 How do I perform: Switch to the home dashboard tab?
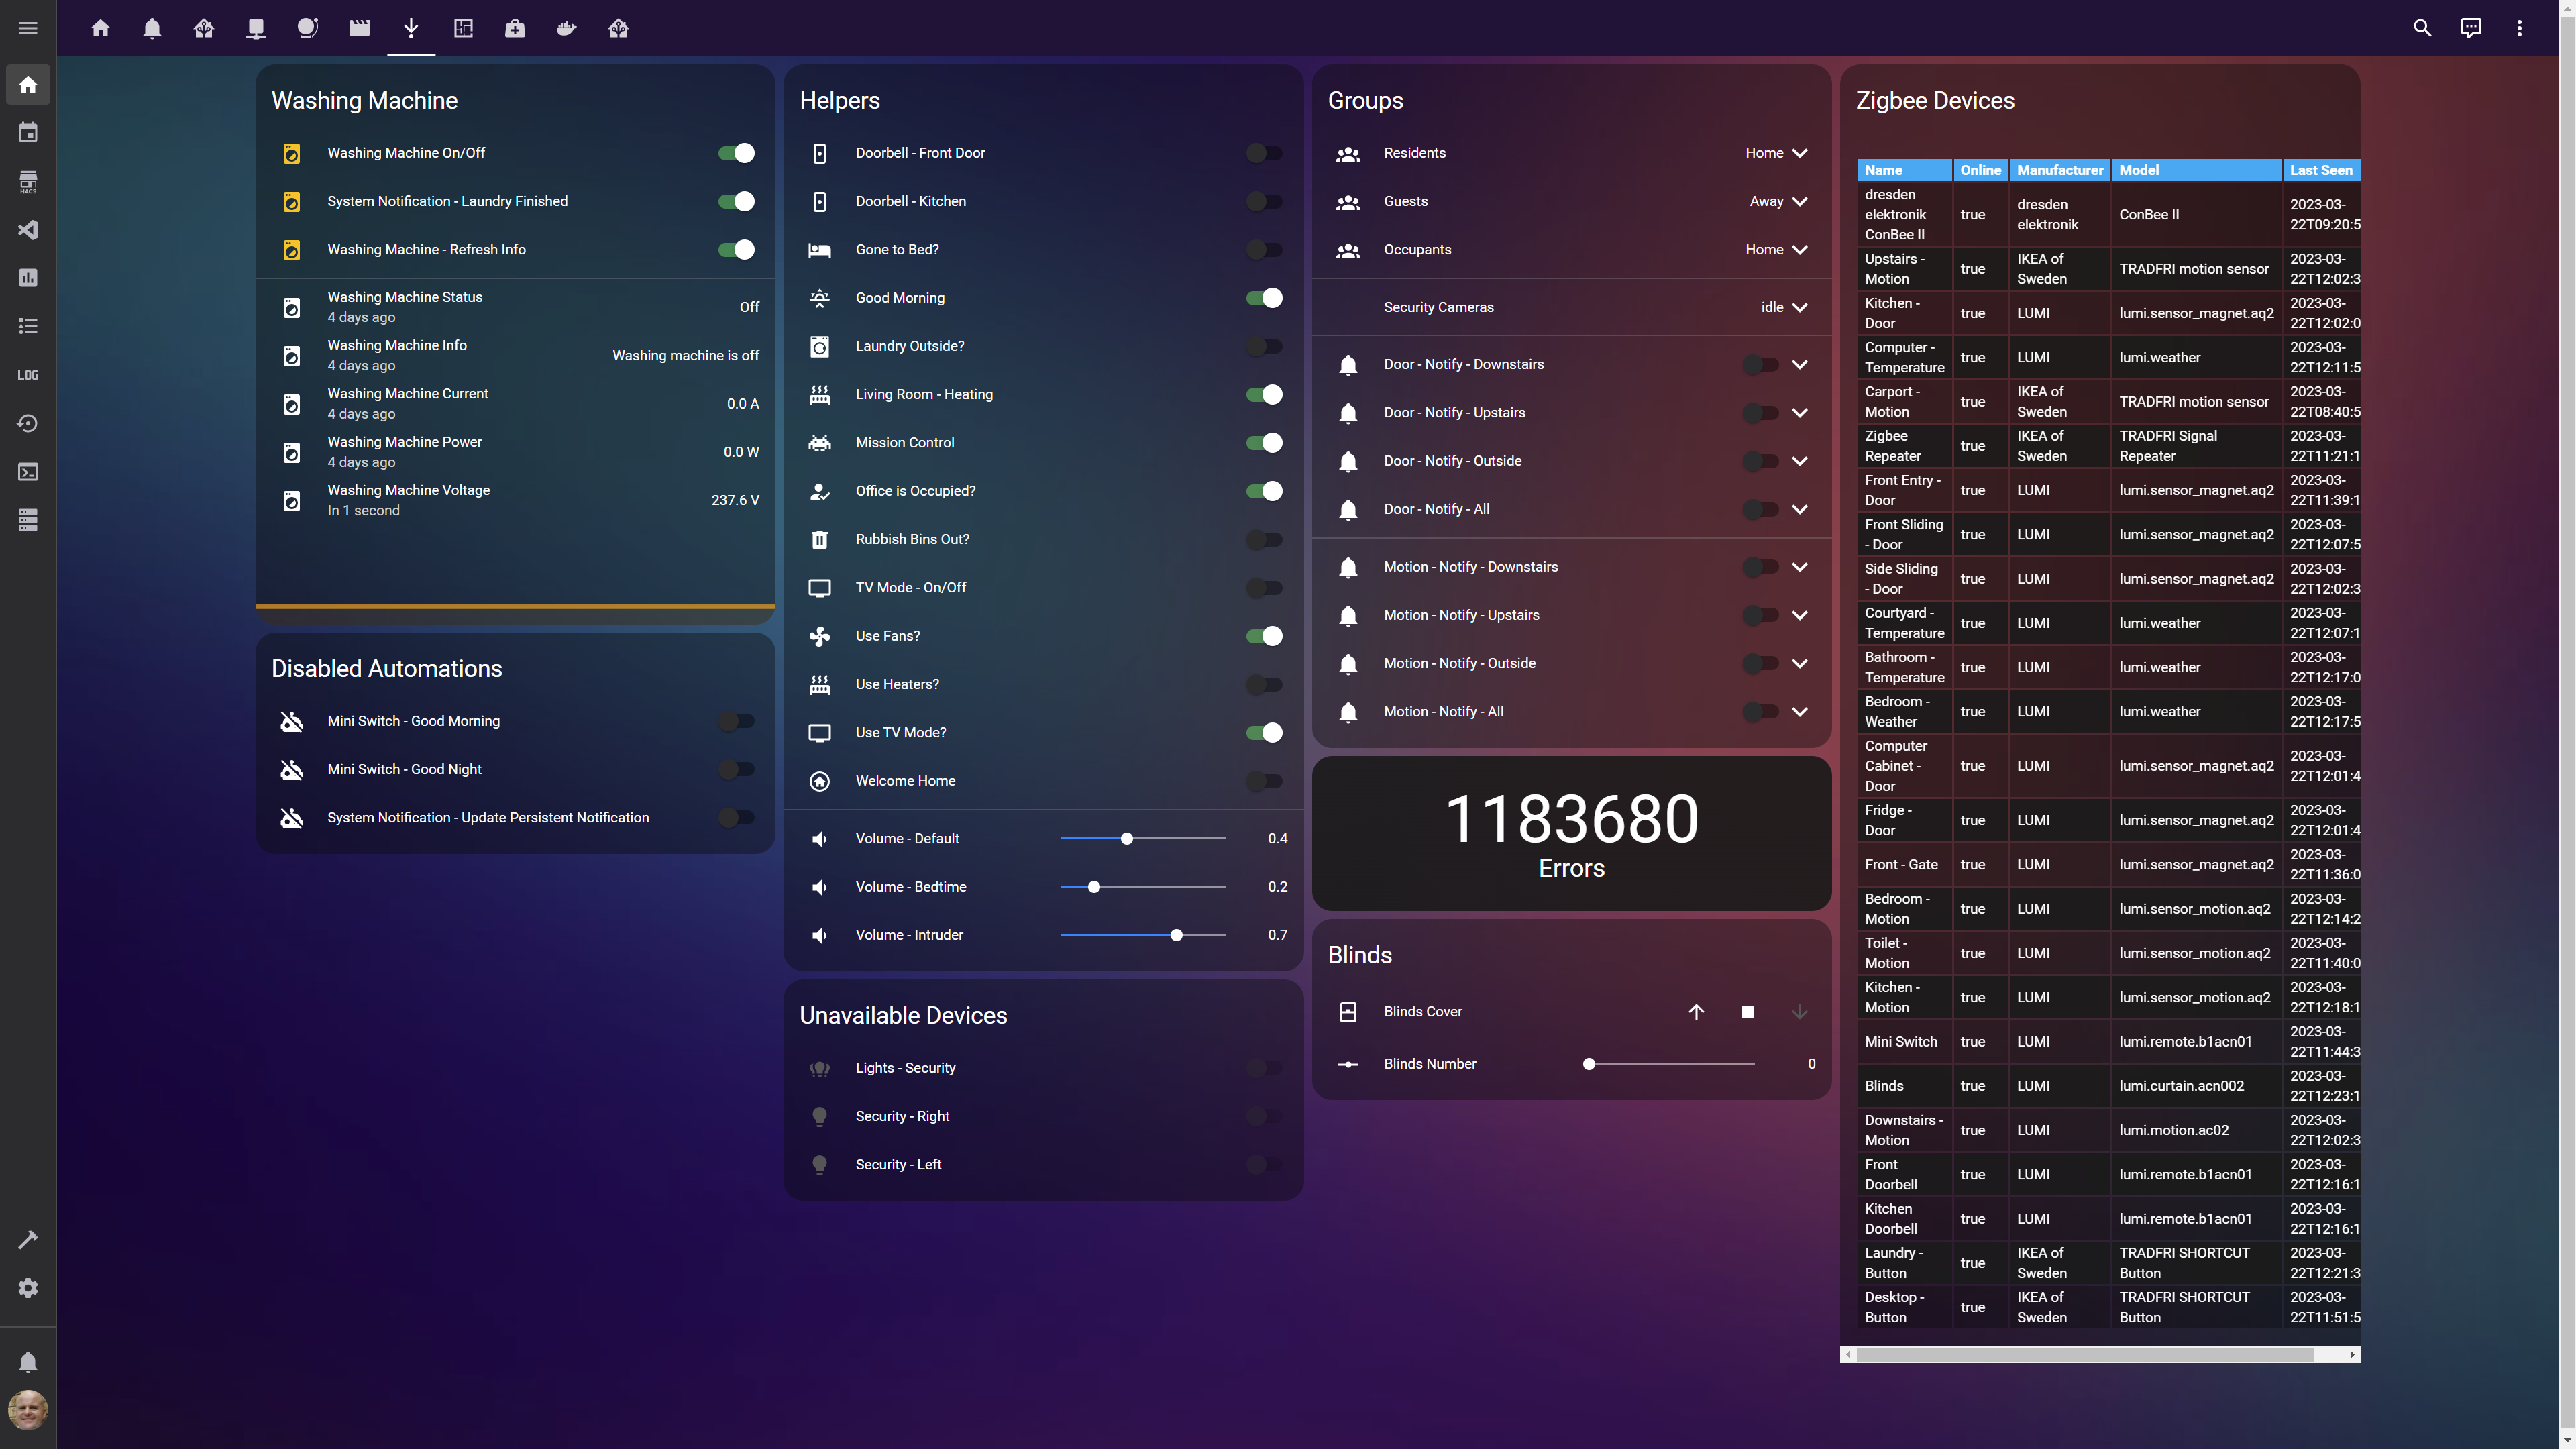pyautogui.click(x=100, y=28)
